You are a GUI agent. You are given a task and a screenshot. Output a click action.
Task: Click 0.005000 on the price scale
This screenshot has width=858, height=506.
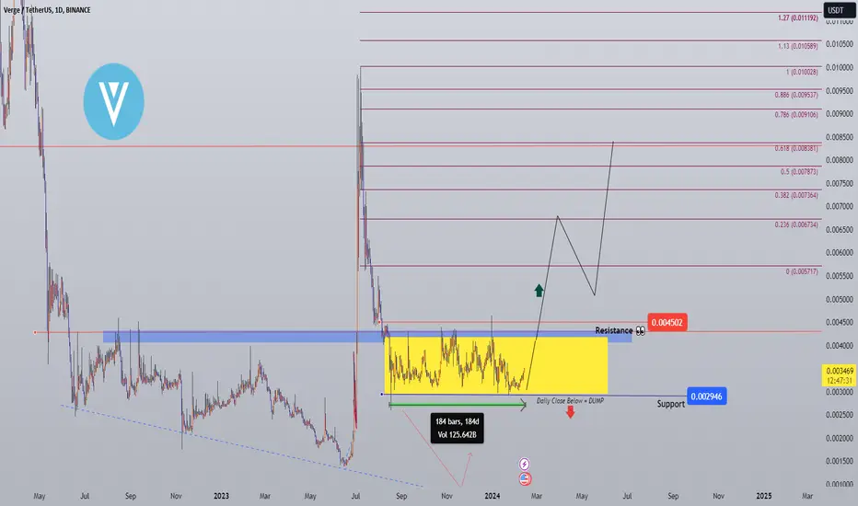840,299
